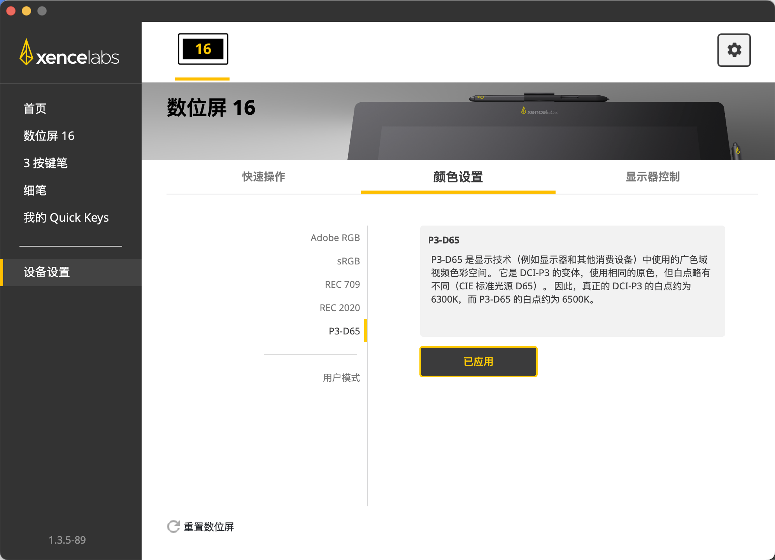Click 重置数位屏 reset link
This screenshot has height=560, width=775.
[x=209, y=527]
